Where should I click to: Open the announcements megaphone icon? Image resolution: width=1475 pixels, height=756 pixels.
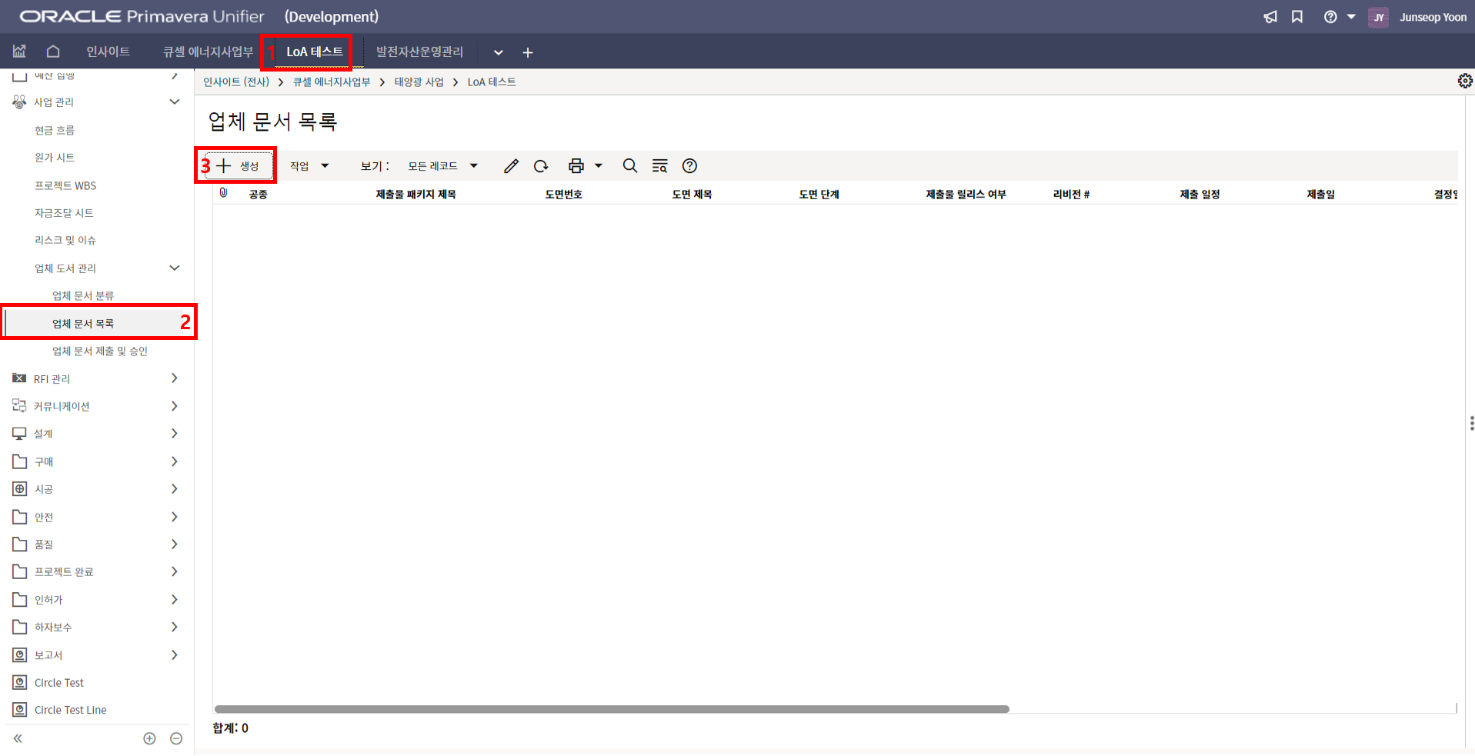click(1270, 17)
